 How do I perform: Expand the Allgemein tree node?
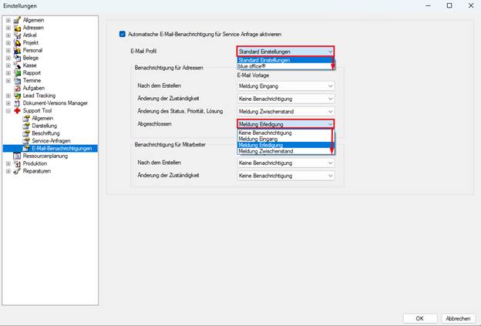pyautogui.click(x=8, y=20)
